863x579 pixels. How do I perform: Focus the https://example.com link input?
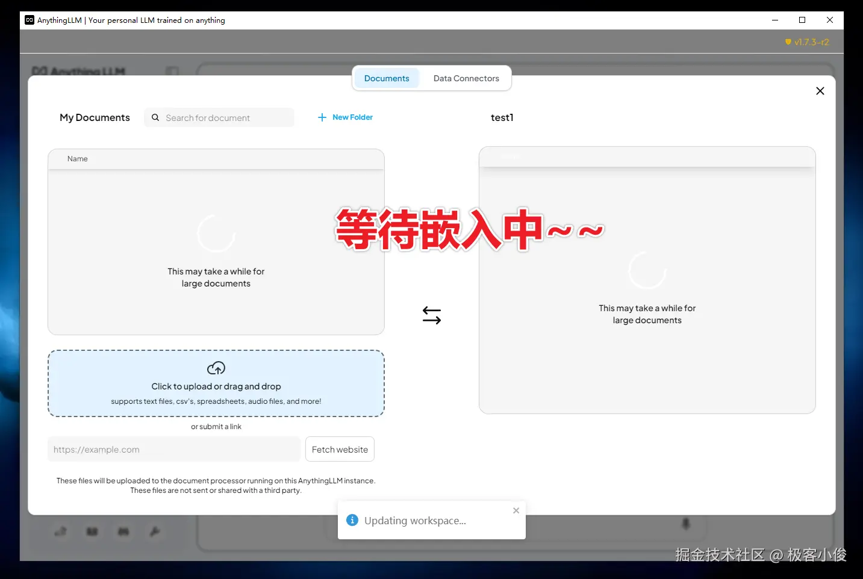(174, 450)
